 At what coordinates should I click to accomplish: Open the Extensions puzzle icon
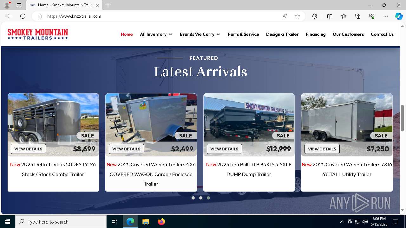314,16
